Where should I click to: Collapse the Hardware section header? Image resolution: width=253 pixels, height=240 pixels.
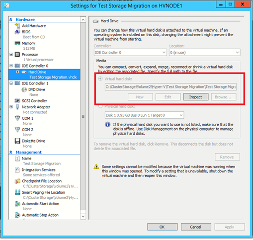11,19
